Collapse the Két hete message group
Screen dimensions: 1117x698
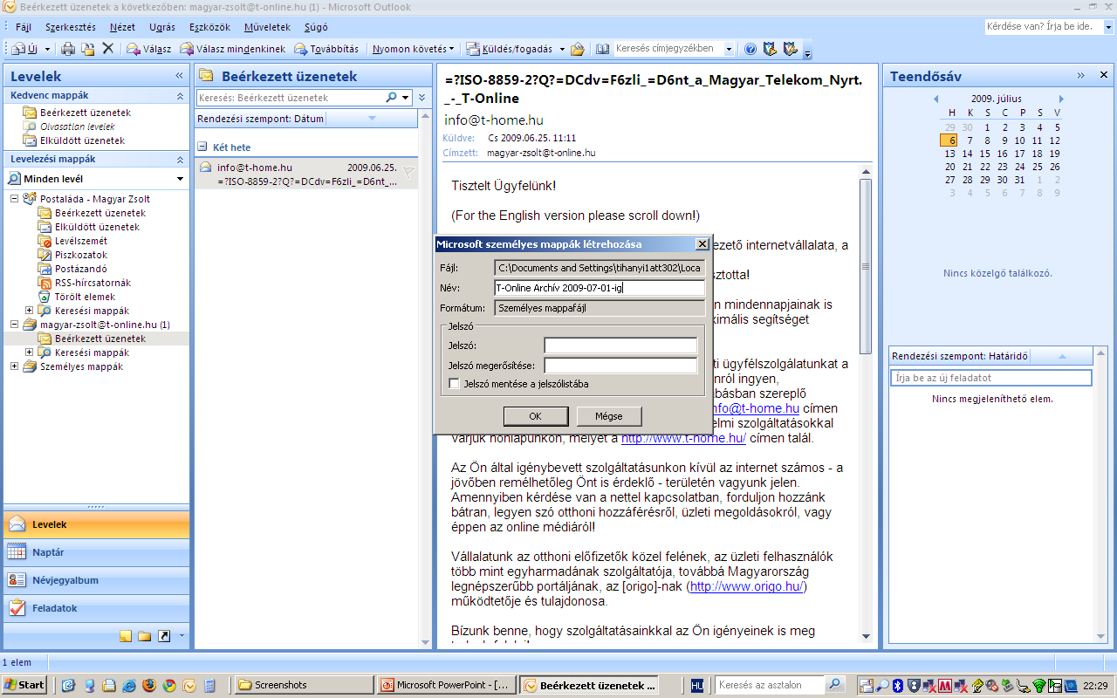point(202,147)
